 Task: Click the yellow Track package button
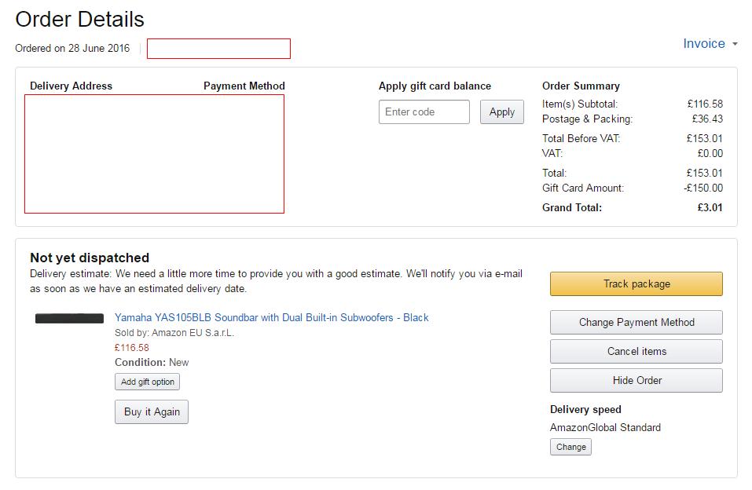tap(636, 284)
